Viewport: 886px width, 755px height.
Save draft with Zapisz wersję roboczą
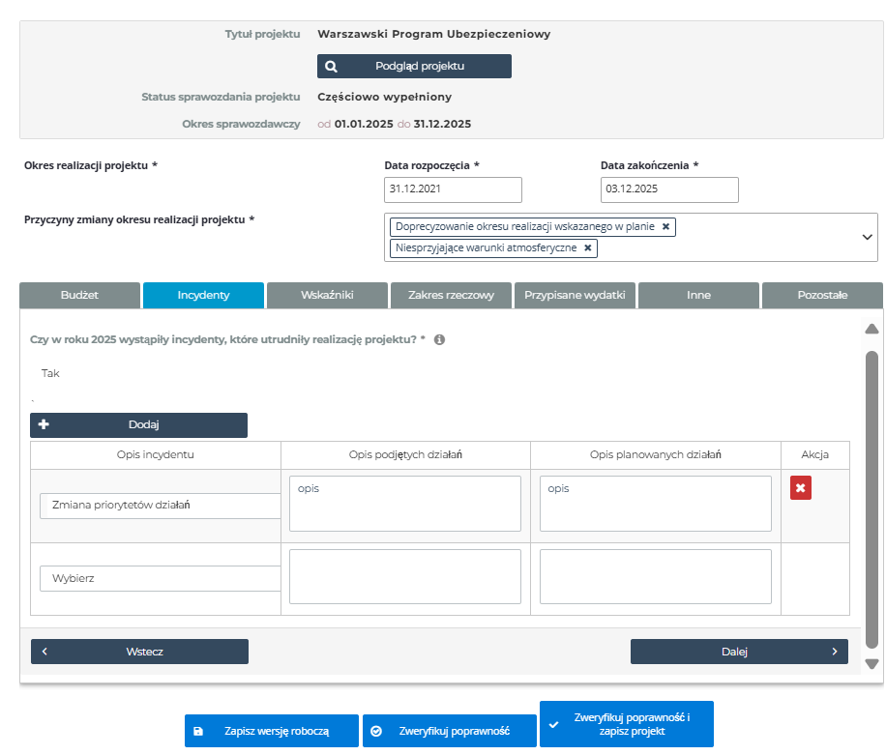click(x=271, y=731)
